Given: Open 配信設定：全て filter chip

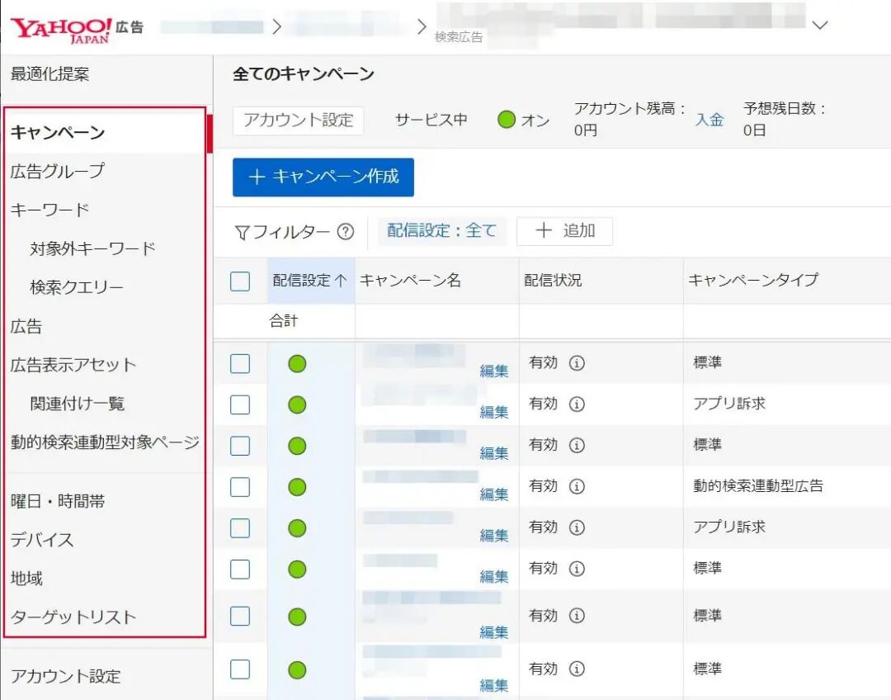Looking at the screenshot, I should [x=441, y=231].
